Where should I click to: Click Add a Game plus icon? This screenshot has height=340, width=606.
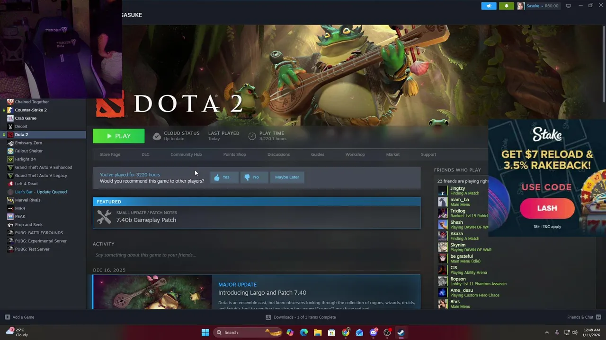pyautogui.click(x=7, y=317)
